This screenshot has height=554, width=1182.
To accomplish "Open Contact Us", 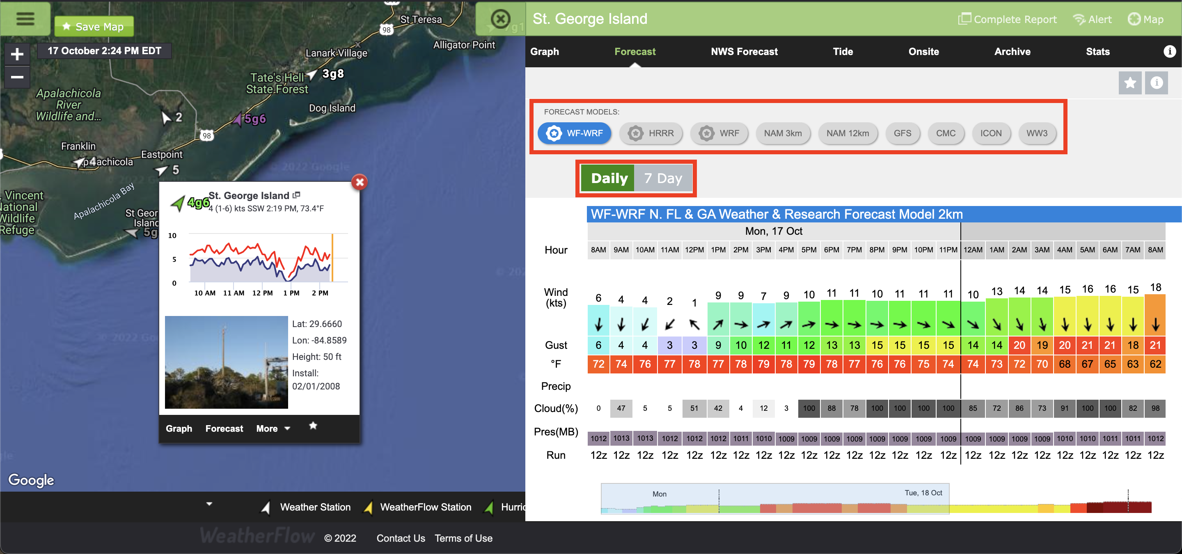I will [x=401, y=538].
